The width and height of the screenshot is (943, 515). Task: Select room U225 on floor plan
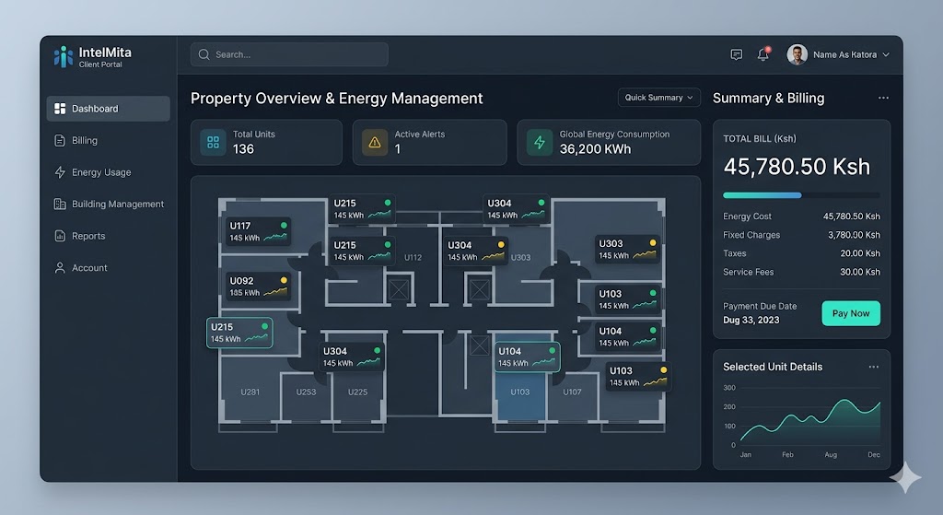click(358, 392)
